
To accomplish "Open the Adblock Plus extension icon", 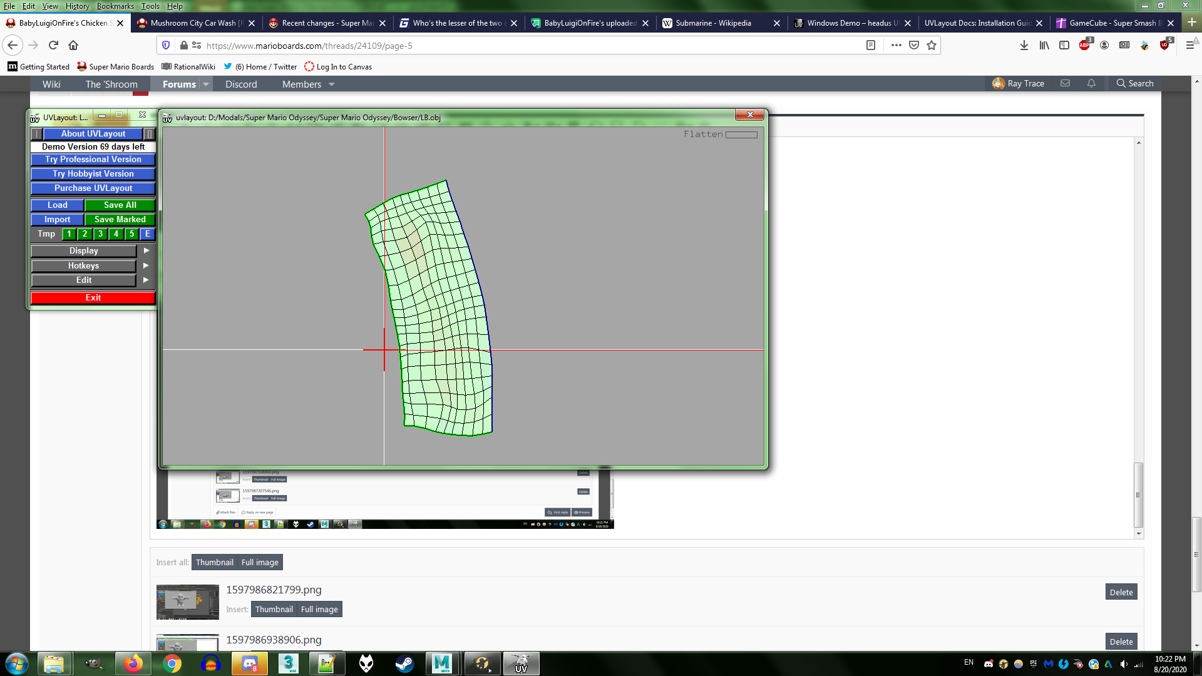I will pyautogui.click(x=1084, y=45).
